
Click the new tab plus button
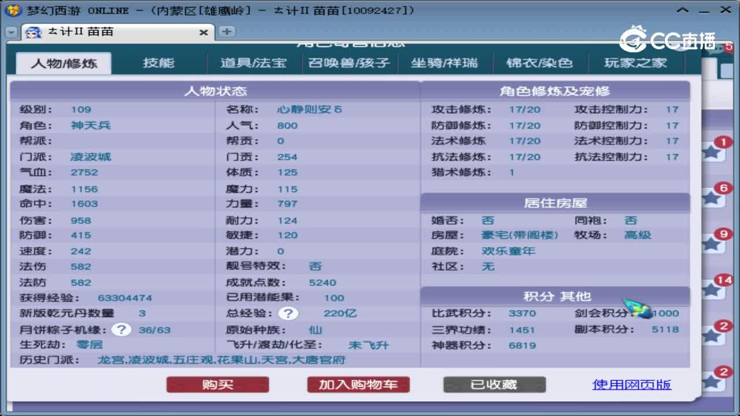(x=227, y=33)
